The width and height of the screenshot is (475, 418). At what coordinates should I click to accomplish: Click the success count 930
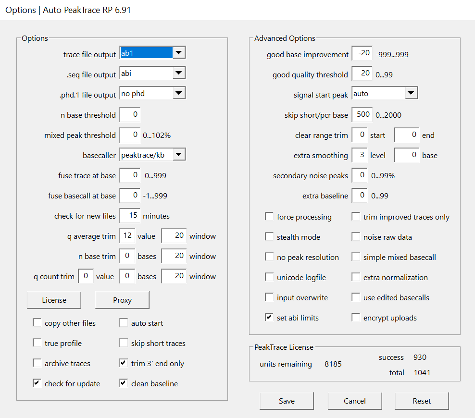click(420, 357)
